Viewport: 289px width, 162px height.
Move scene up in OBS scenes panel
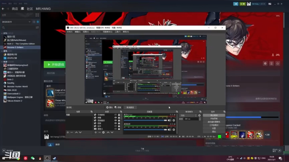pos(76,132)
